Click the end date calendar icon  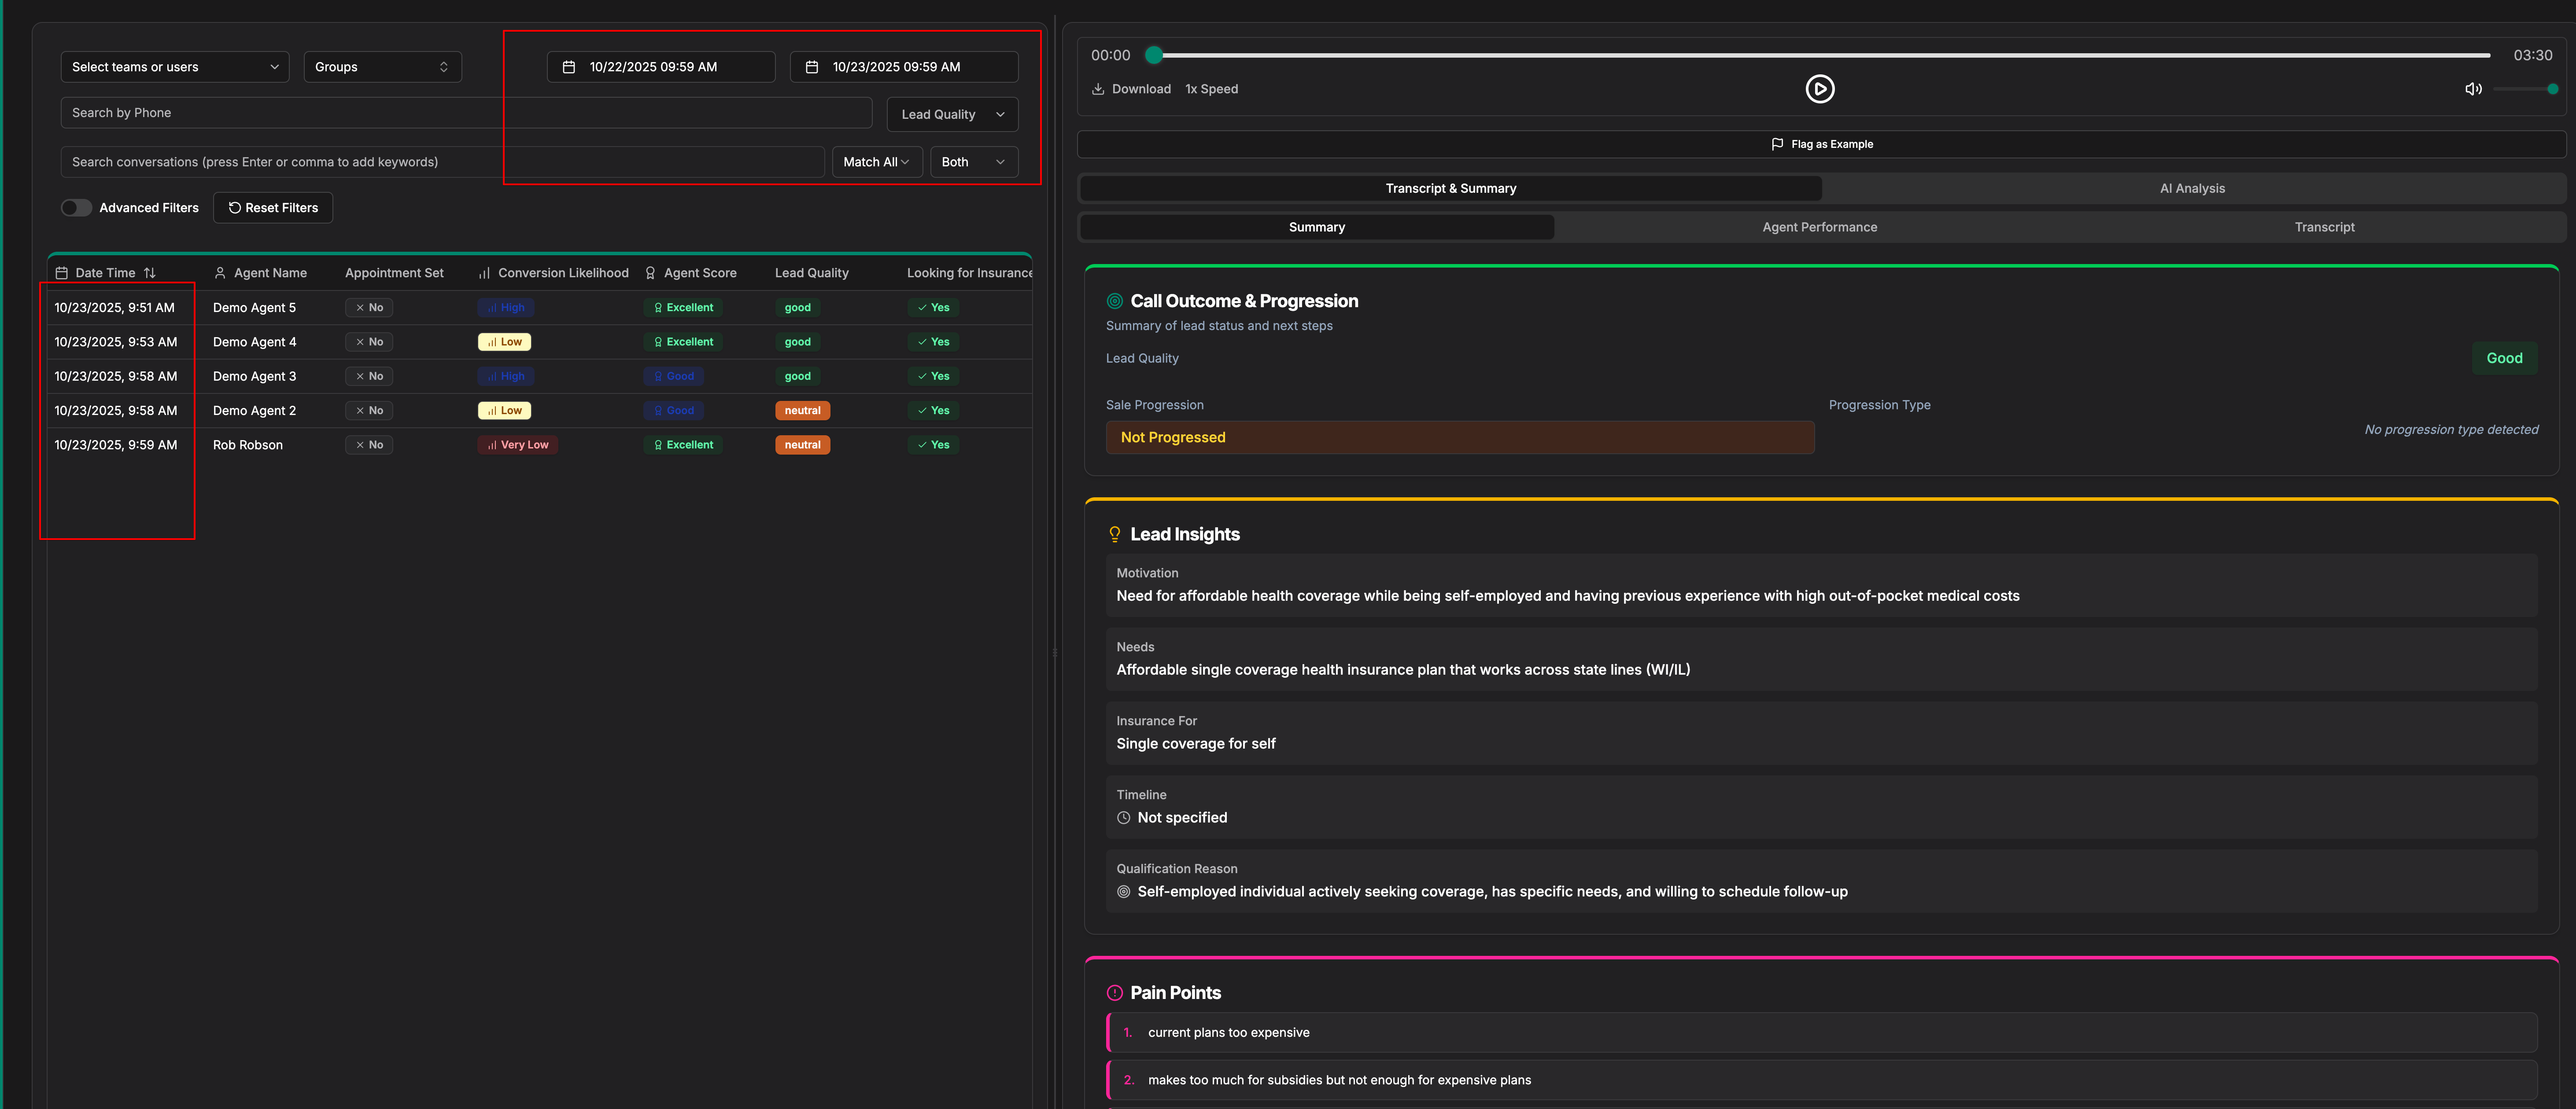pyautogui.click(x=812, y=67)
